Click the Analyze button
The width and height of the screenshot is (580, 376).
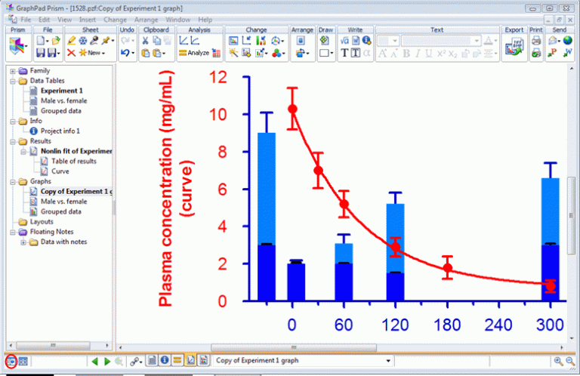[x=194, y=53]
